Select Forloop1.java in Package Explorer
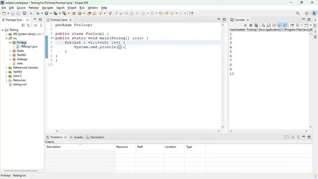Image resolution: width=318 pixels, height=179 pixels. tap(29, 47)
